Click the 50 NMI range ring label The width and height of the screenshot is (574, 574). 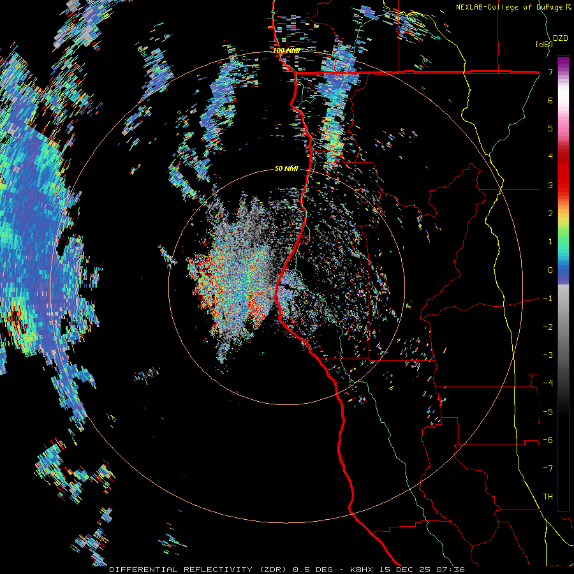click(286, 168)
